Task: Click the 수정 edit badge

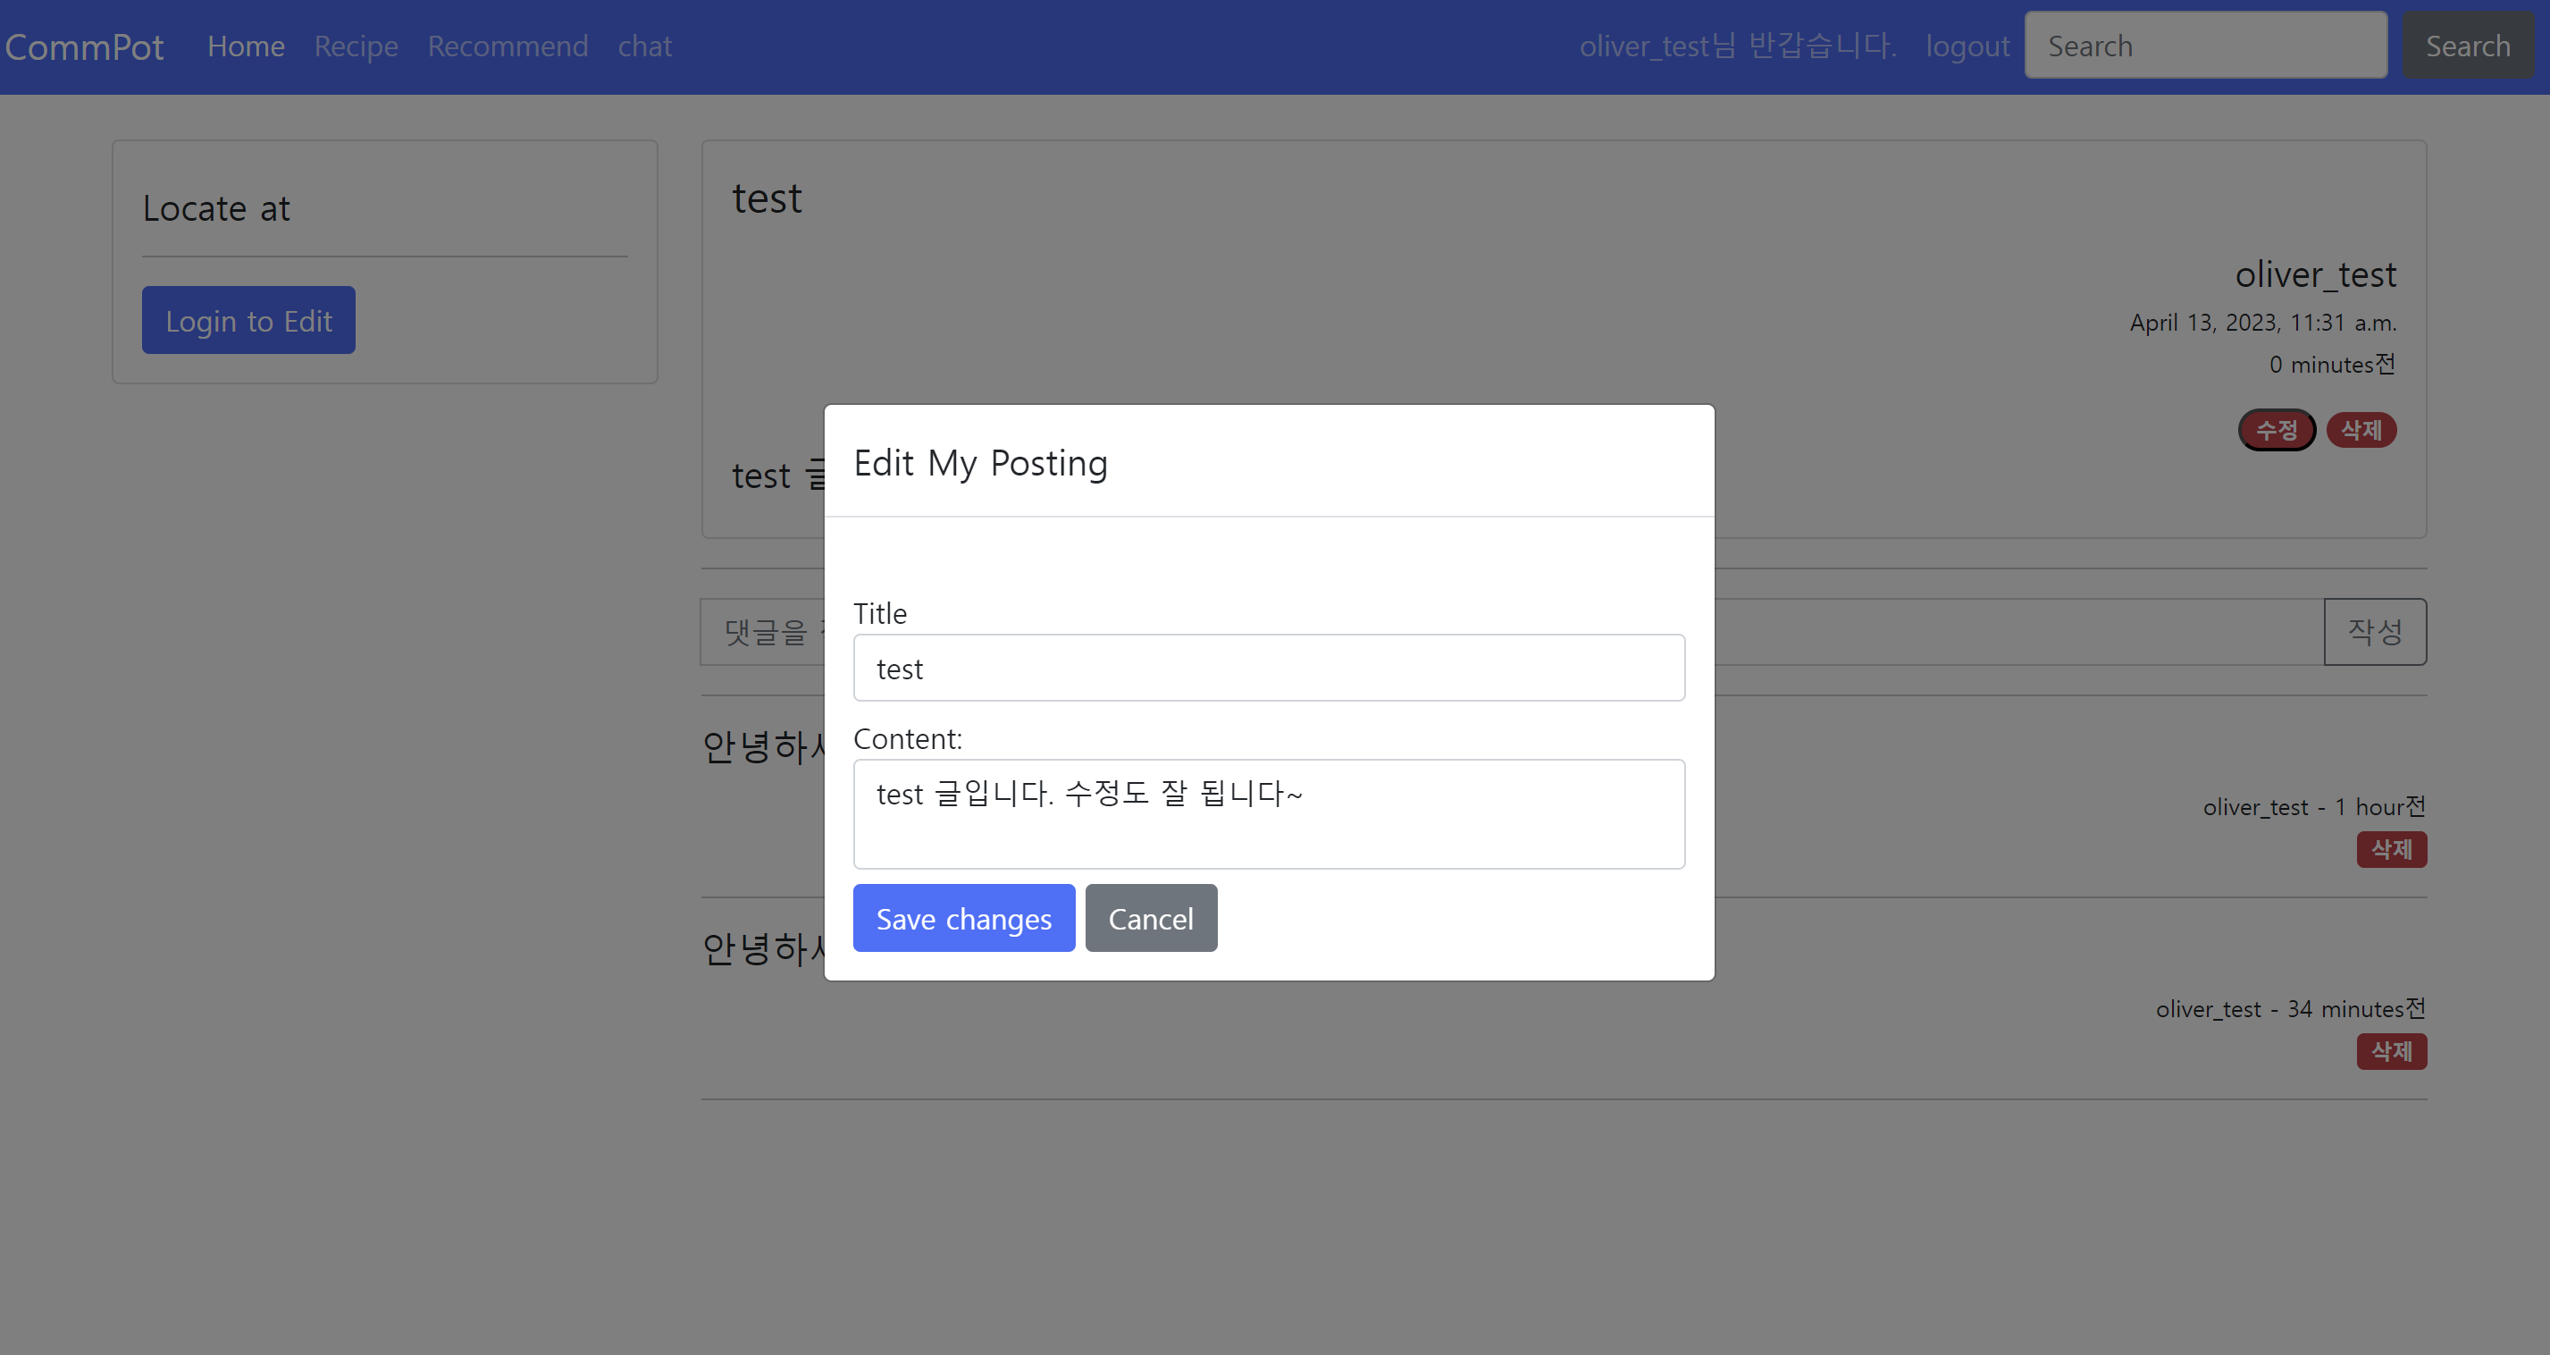Action: pos(2276,430)
